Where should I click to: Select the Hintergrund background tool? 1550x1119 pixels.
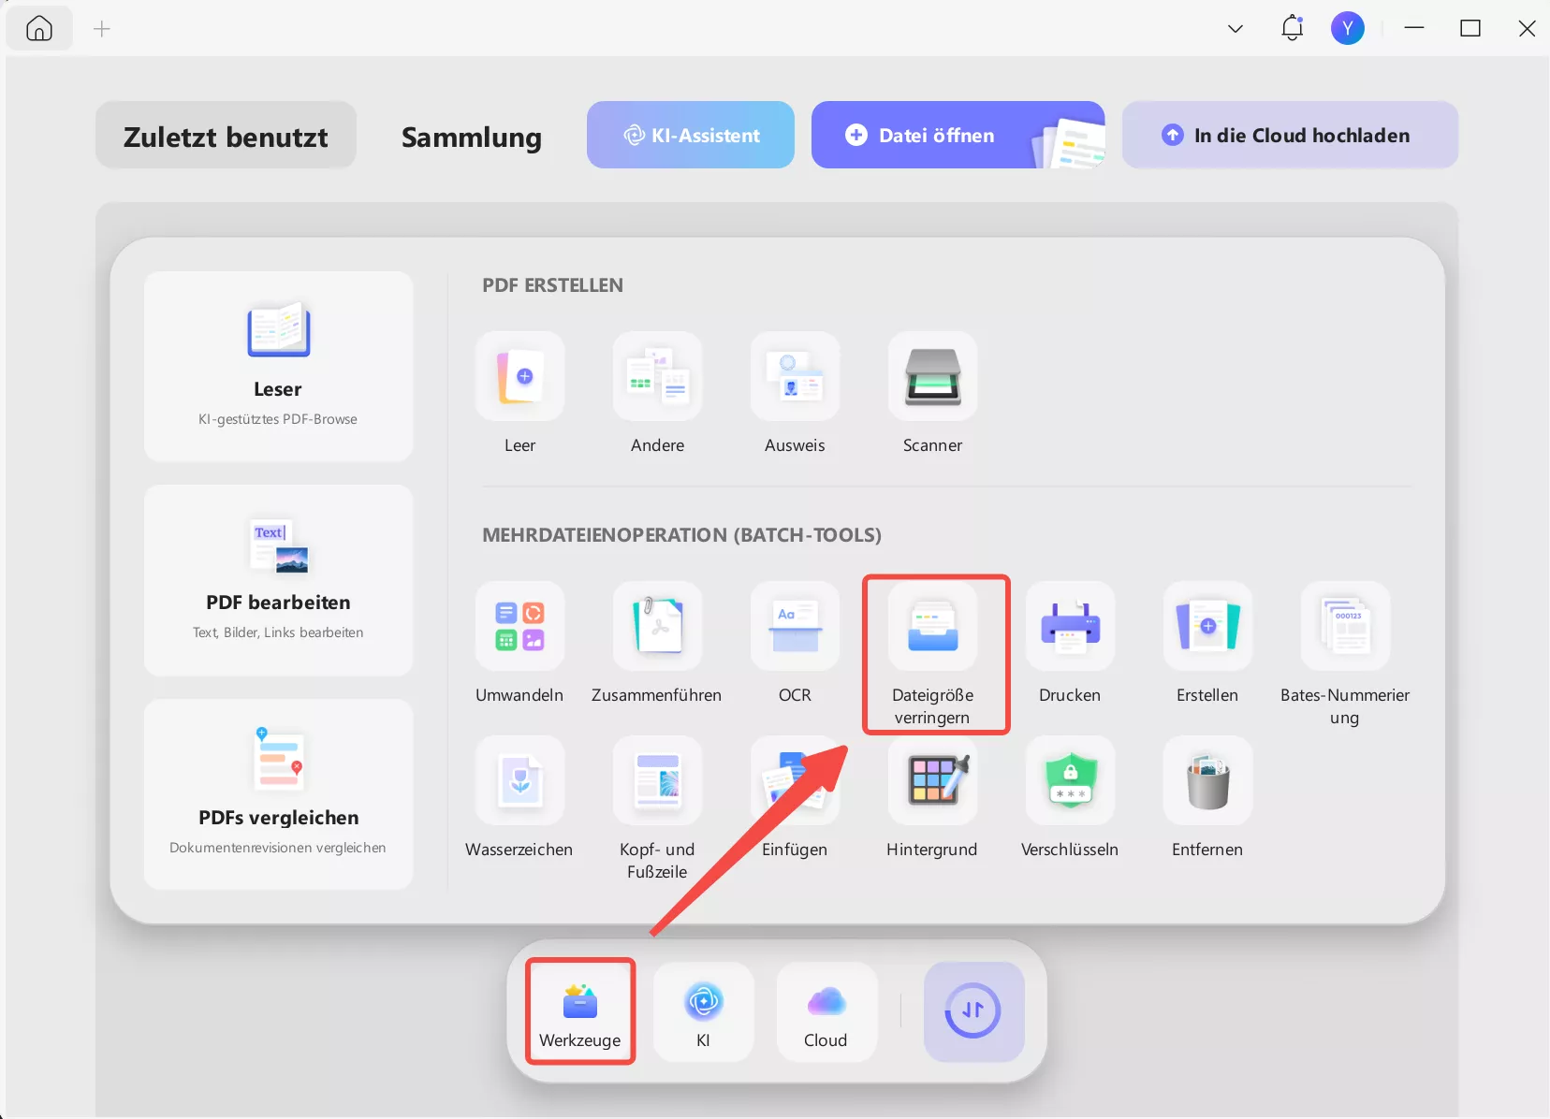click(932, 780)
